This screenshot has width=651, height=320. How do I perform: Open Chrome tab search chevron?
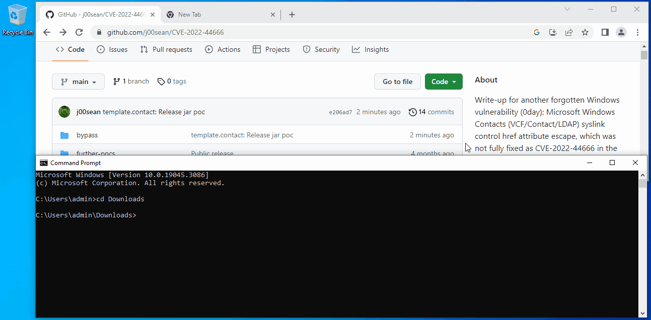(x=567, y=9)
